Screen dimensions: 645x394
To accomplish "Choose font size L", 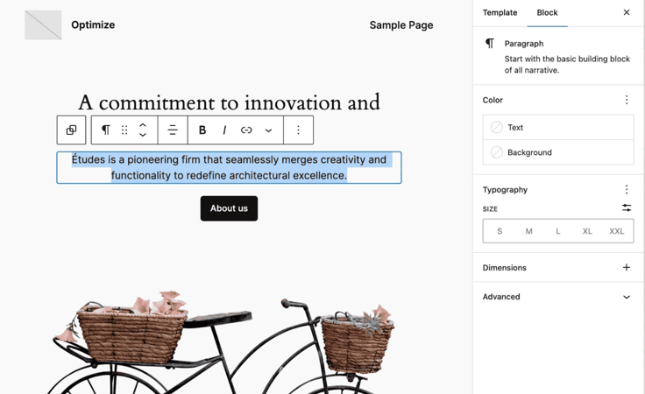I will (x=557, y=231).
